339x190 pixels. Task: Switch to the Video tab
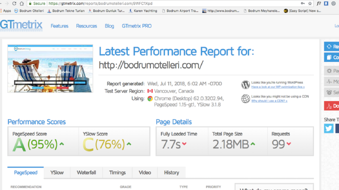click(144, 173)
